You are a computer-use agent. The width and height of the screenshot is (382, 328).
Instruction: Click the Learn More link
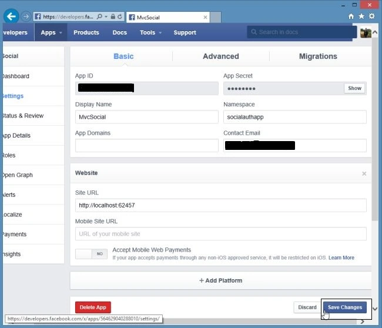tap(341, 257)
